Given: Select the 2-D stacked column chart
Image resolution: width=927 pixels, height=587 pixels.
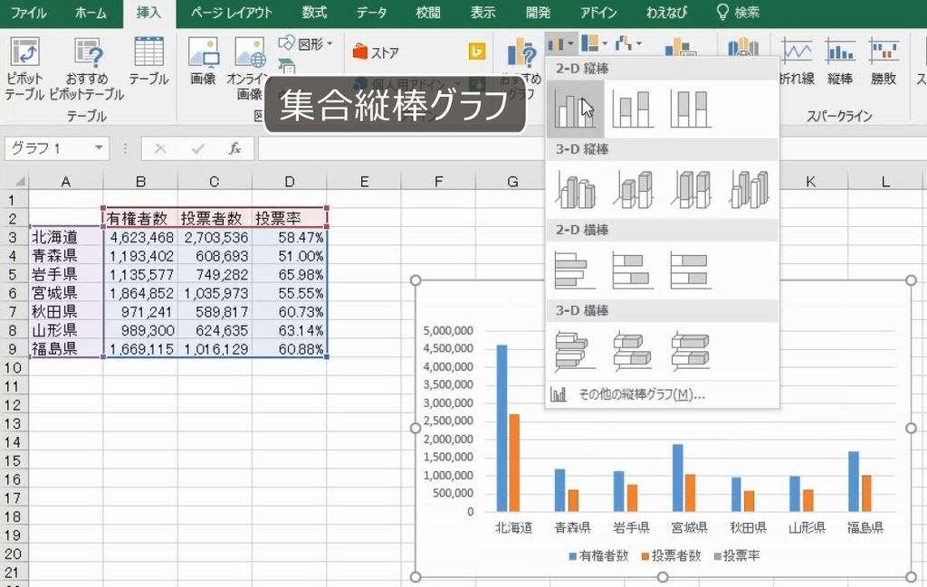Looking at the screenshot, I should point(633,109).
